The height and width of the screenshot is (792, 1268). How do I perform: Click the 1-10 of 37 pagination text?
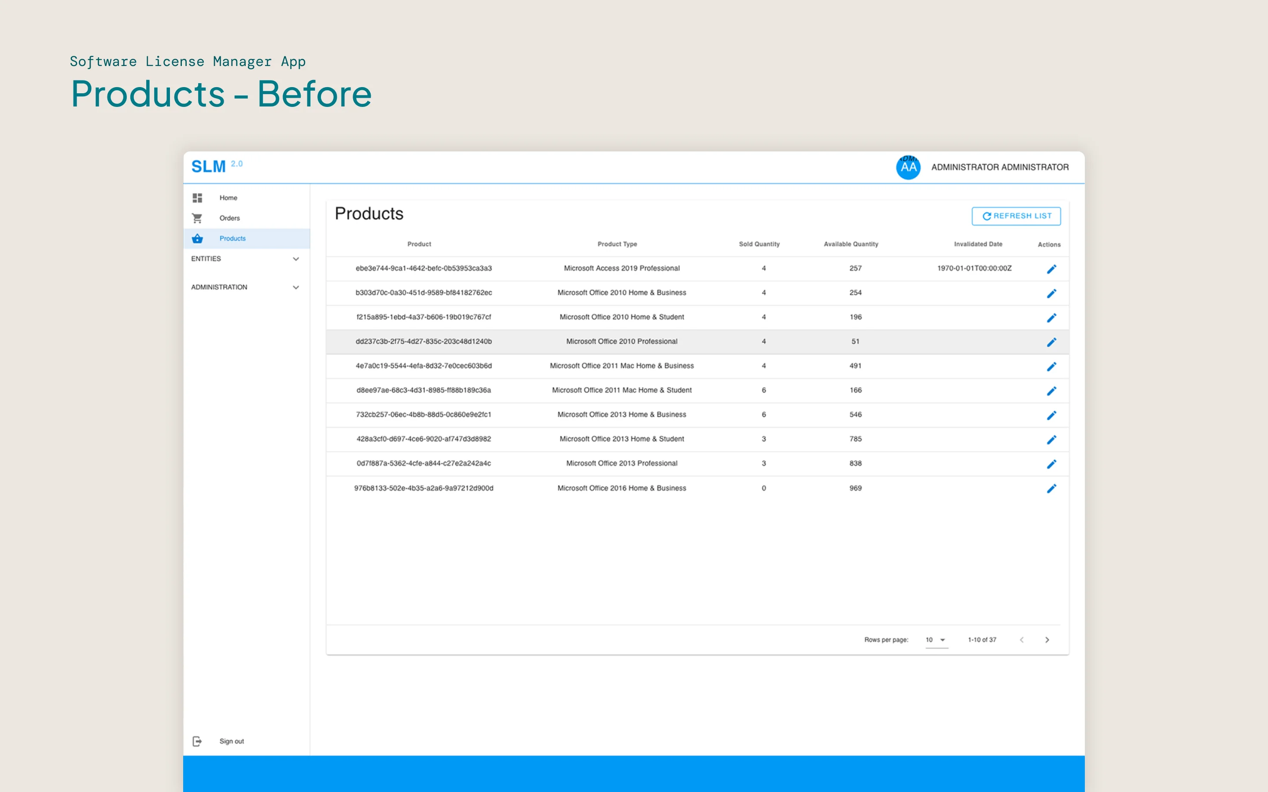click(982, 640)
